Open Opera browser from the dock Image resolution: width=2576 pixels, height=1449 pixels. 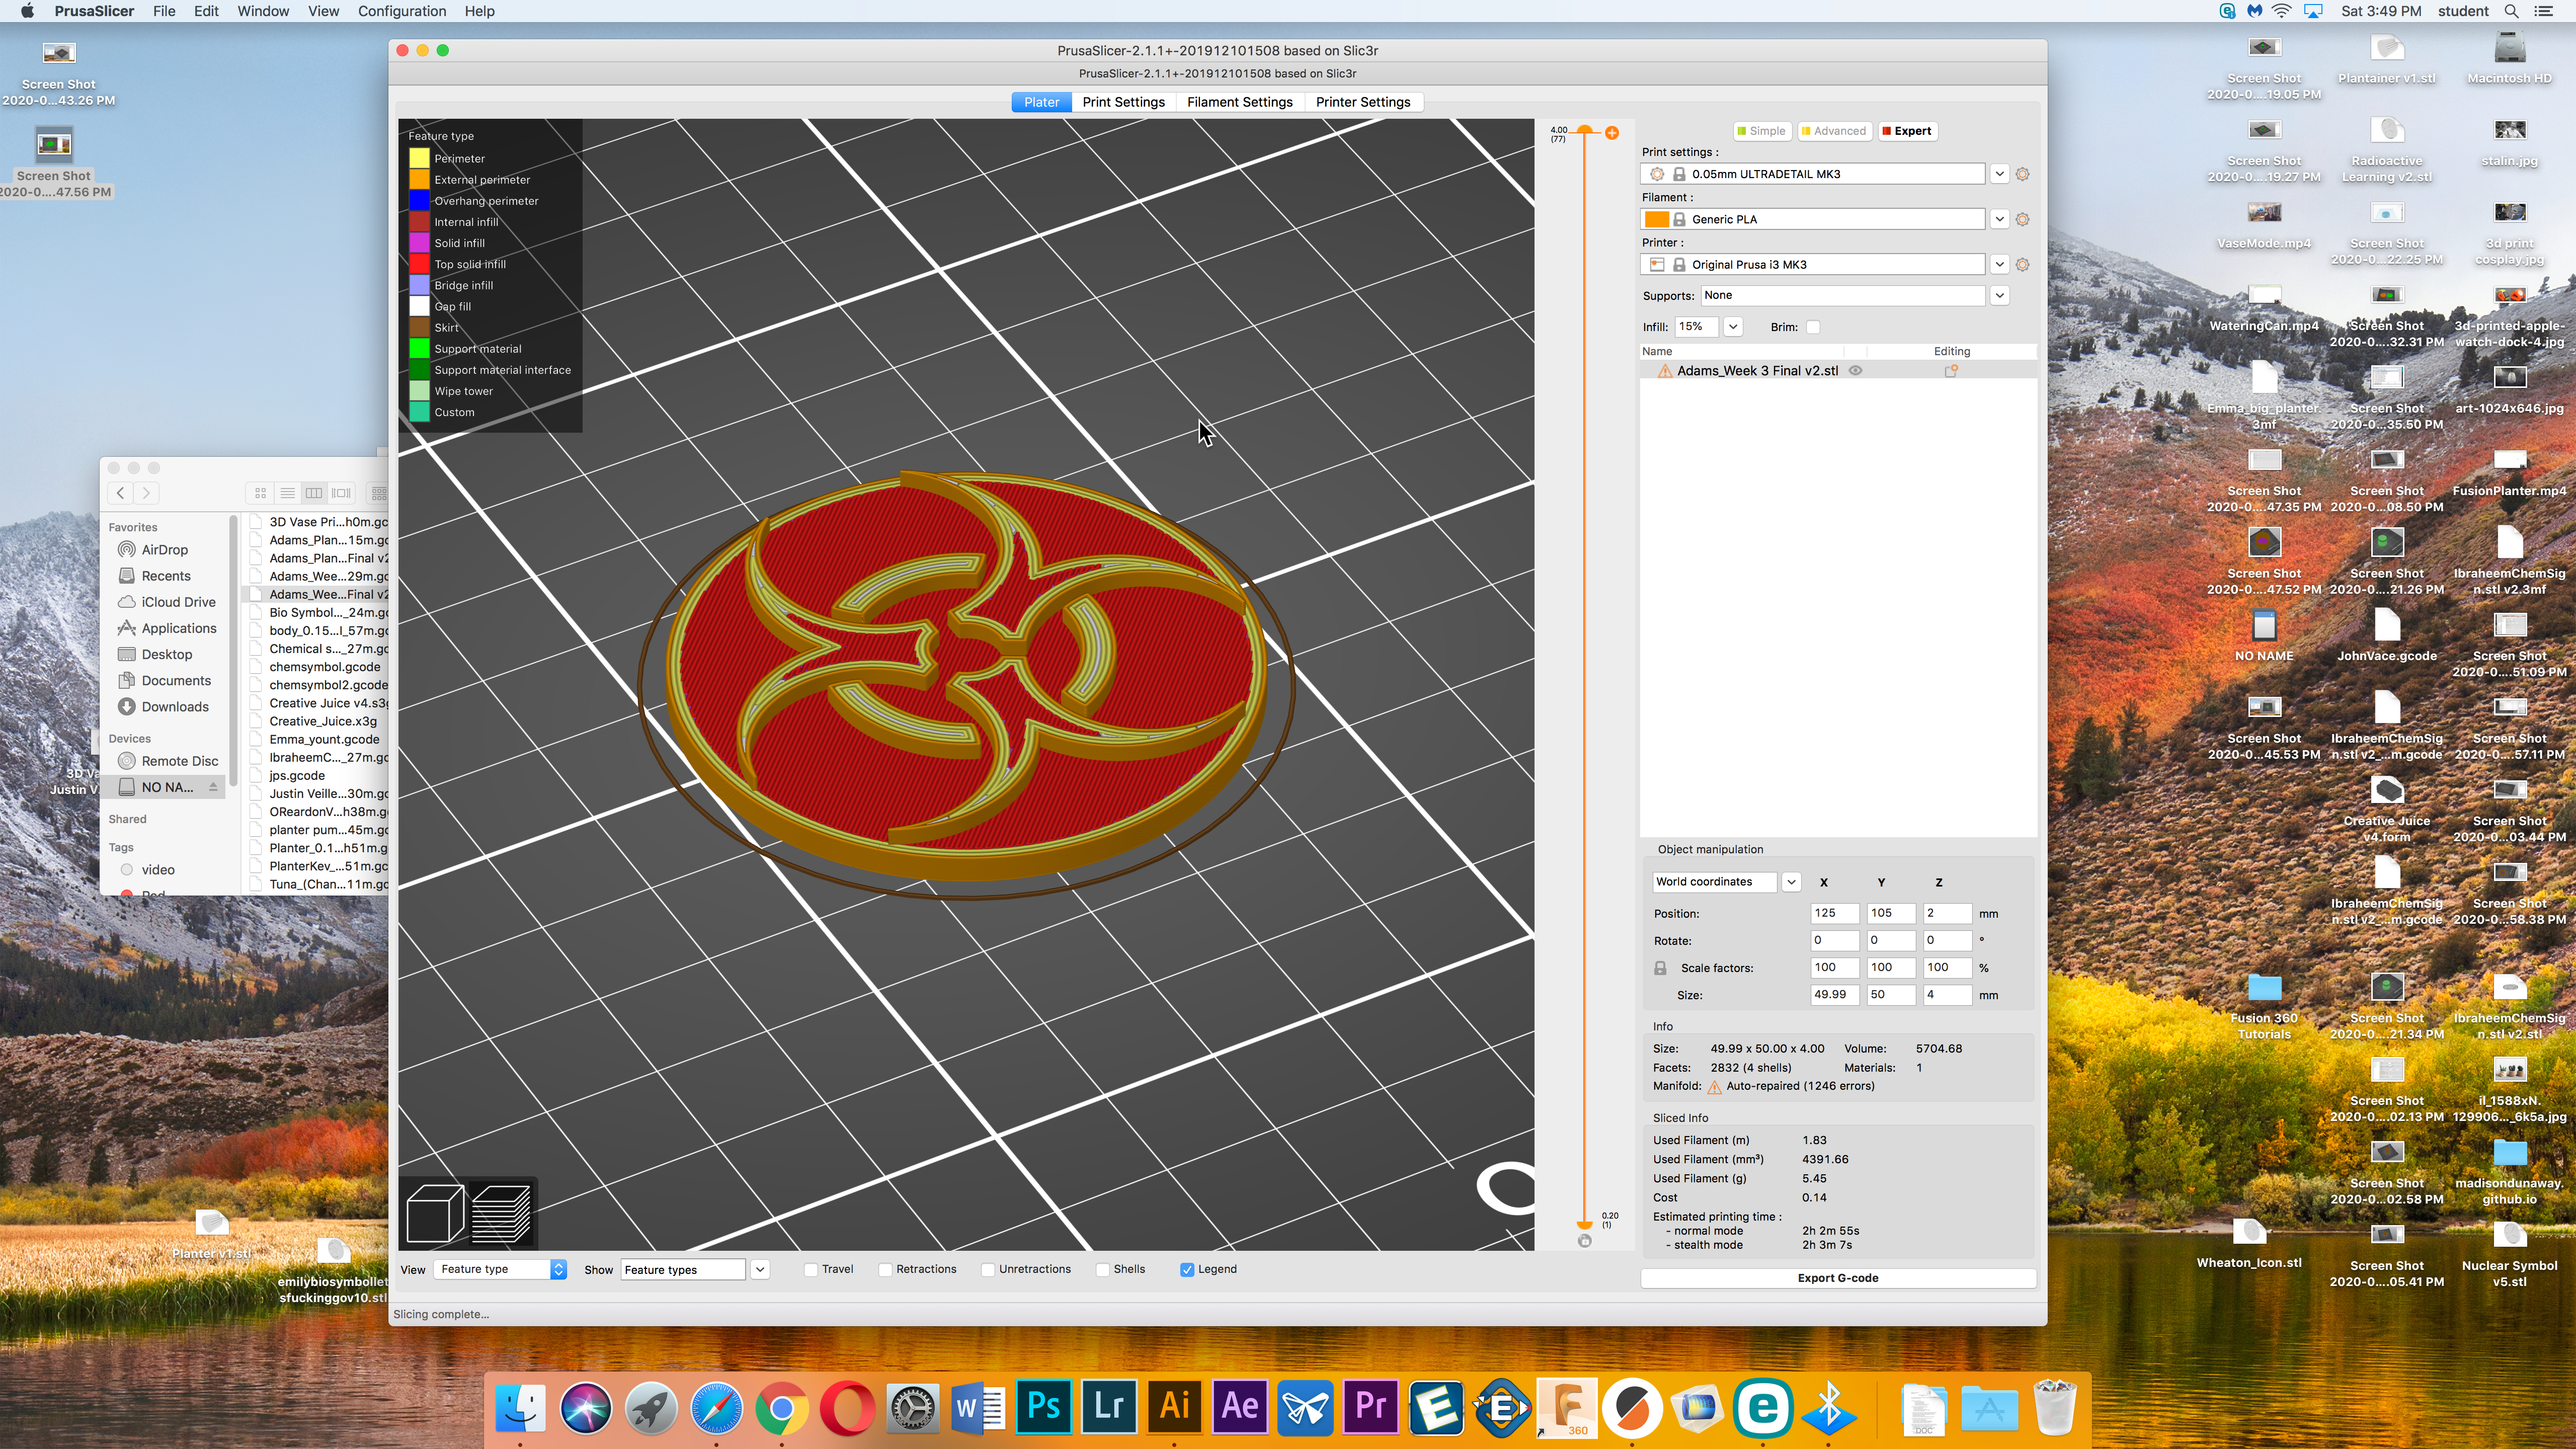click(x=848, y=1408)
